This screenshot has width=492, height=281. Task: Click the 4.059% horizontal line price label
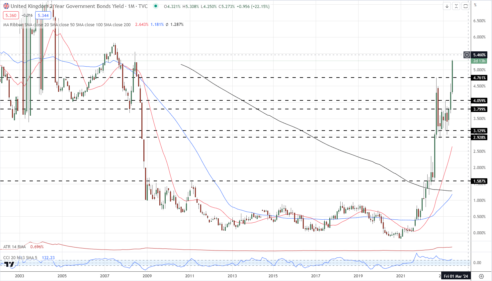[479, 100]
